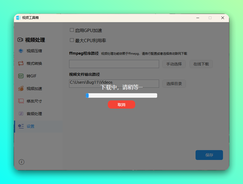
Task: Click the 修改尺寸 resize icon
Action: click(x=21, y=101)
